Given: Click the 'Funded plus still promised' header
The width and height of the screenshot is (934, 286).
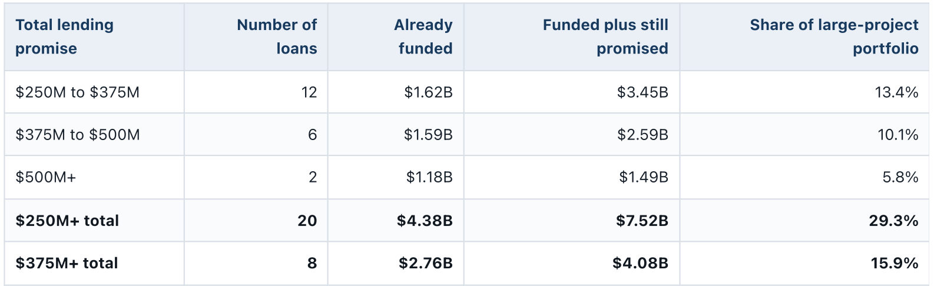Looking at the screenshot, I should point(605,36).
